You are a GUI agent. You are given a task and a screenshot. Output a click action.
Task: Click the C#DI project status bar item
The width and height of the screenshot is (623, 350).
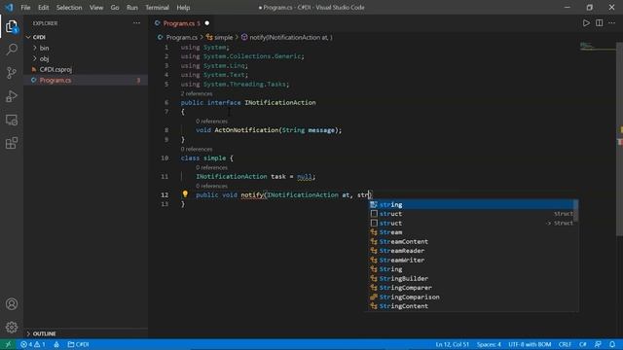pos(78,344)
